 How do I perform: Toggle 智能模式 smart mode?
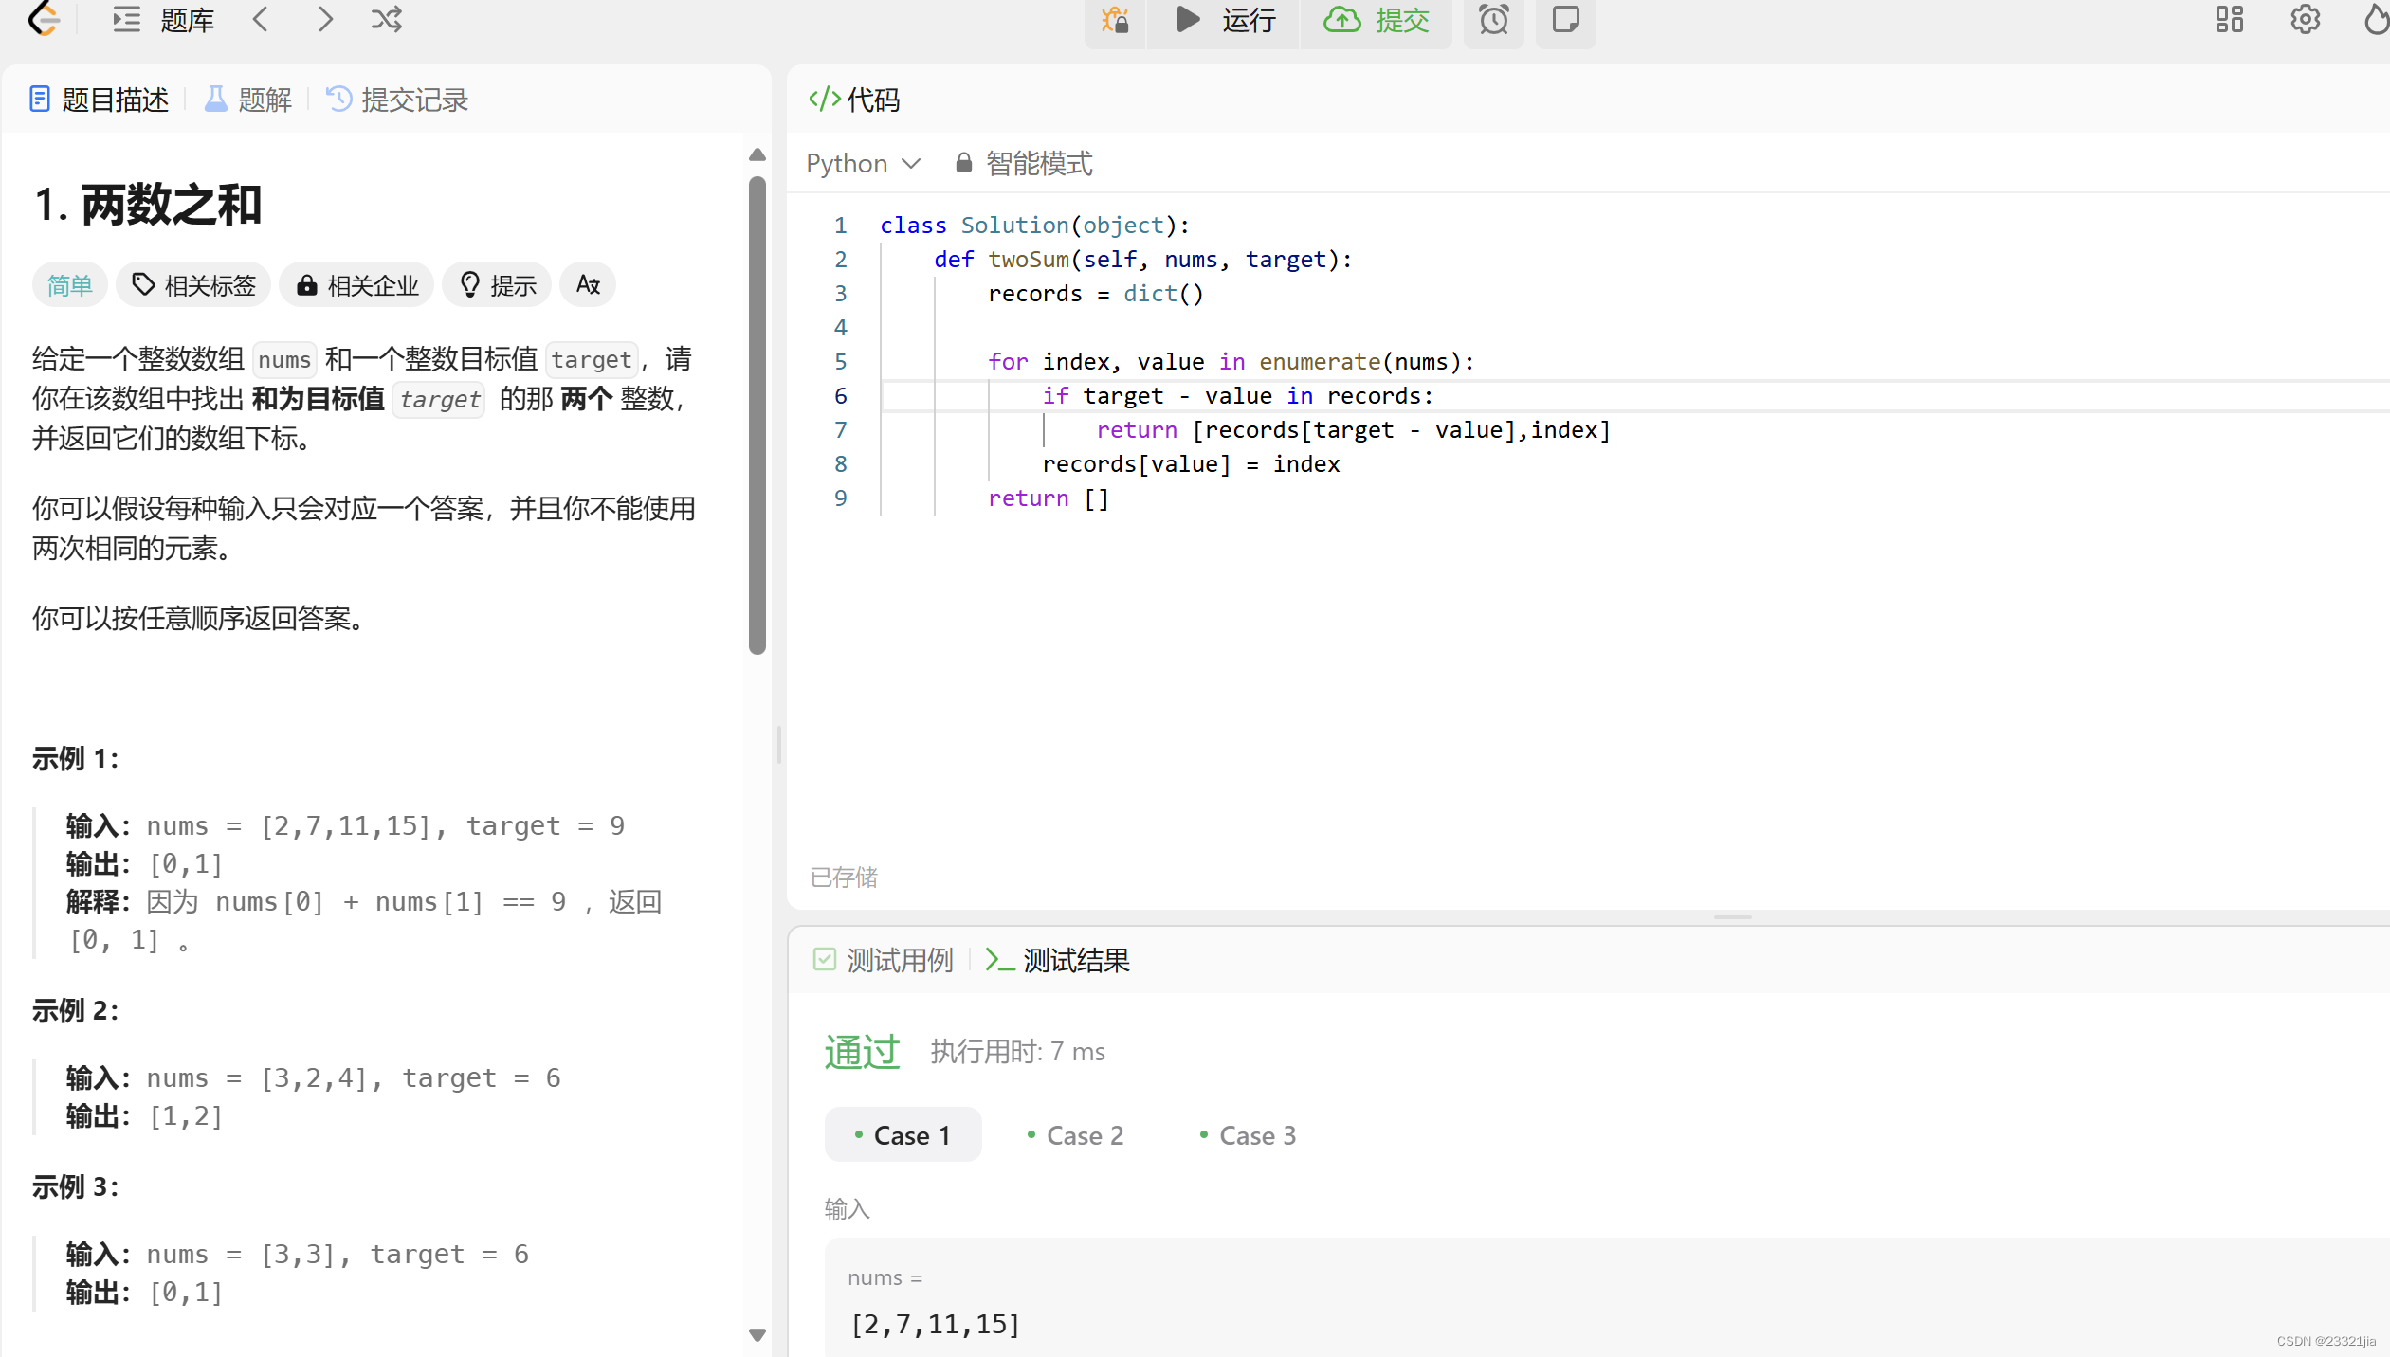tap(1024, 164)
